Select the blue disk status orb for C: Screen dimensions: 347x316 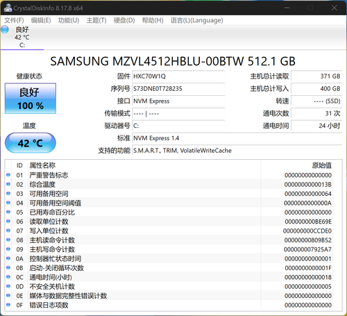point(5,29)
